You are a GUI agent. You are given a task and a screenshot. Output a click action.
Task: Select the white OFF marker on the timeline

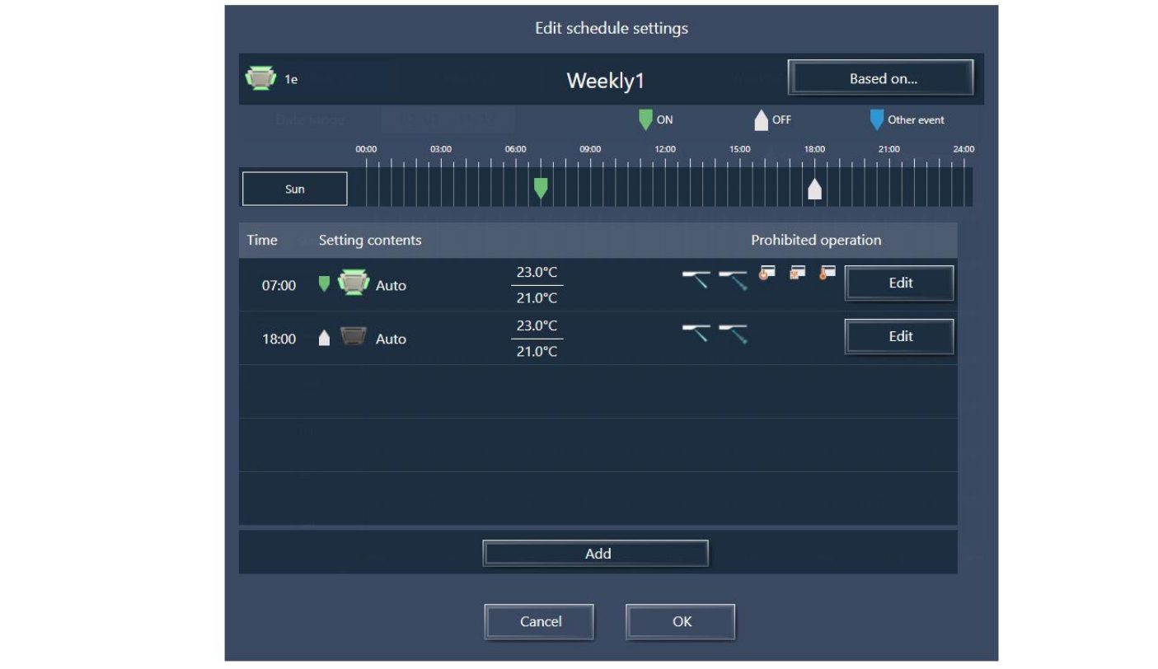(814, 189)
